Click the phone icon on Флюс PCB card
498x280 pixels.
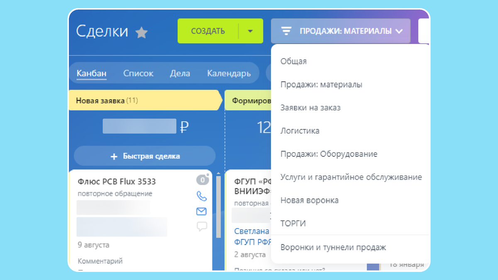[201, 196]
